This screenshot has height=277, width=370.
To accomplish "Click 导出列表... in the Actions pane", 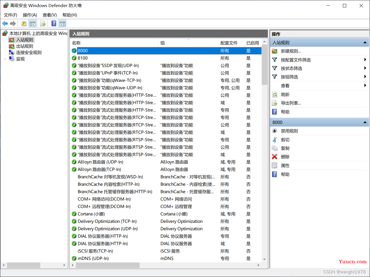I will coord(291,103).
